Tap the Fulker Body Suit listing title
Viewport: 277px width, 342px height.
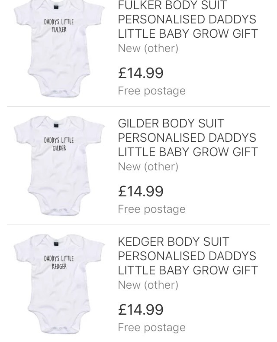187,20
